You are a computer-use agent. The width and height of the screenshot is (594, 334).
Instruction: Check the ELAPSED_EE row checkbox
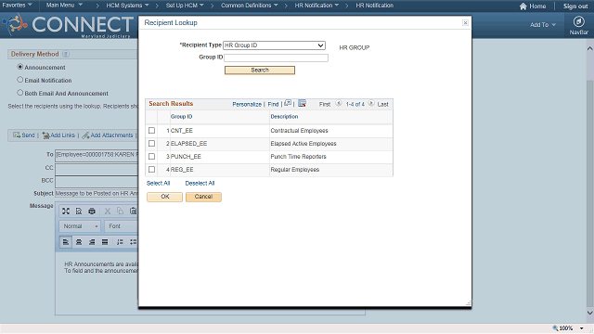pyautogui.click(x=152, y=144)
